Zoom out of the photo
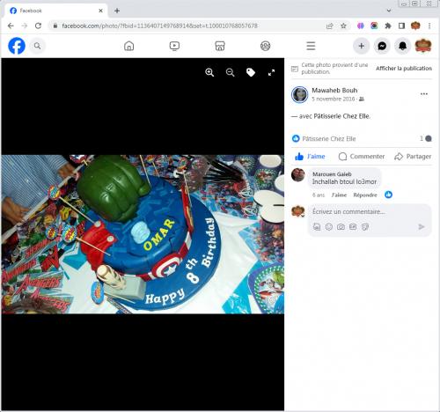Image resolution: width=440 pixels, height=412 pixels. [231, 72]
